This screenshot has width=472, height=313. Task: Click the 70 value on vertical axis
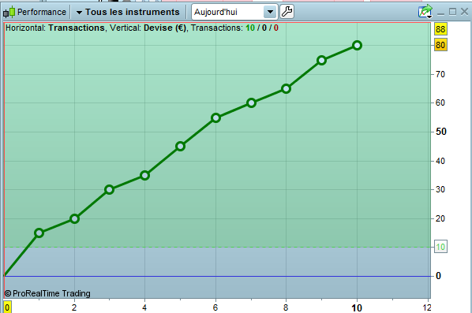(x=440, y=75)
